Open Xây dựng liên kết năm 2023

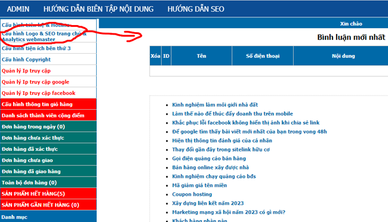click(x=208, y=203)
